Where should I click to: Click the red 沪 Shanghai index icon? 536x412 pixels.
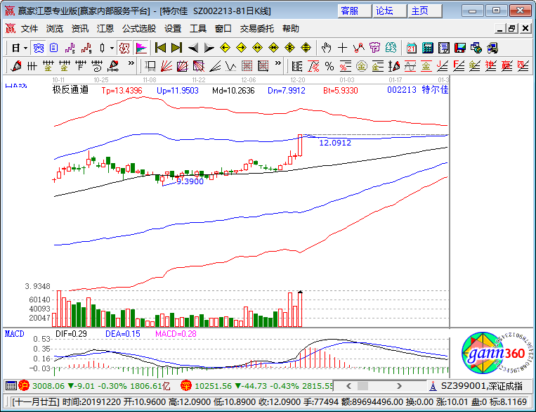click(x=24, y=386)
